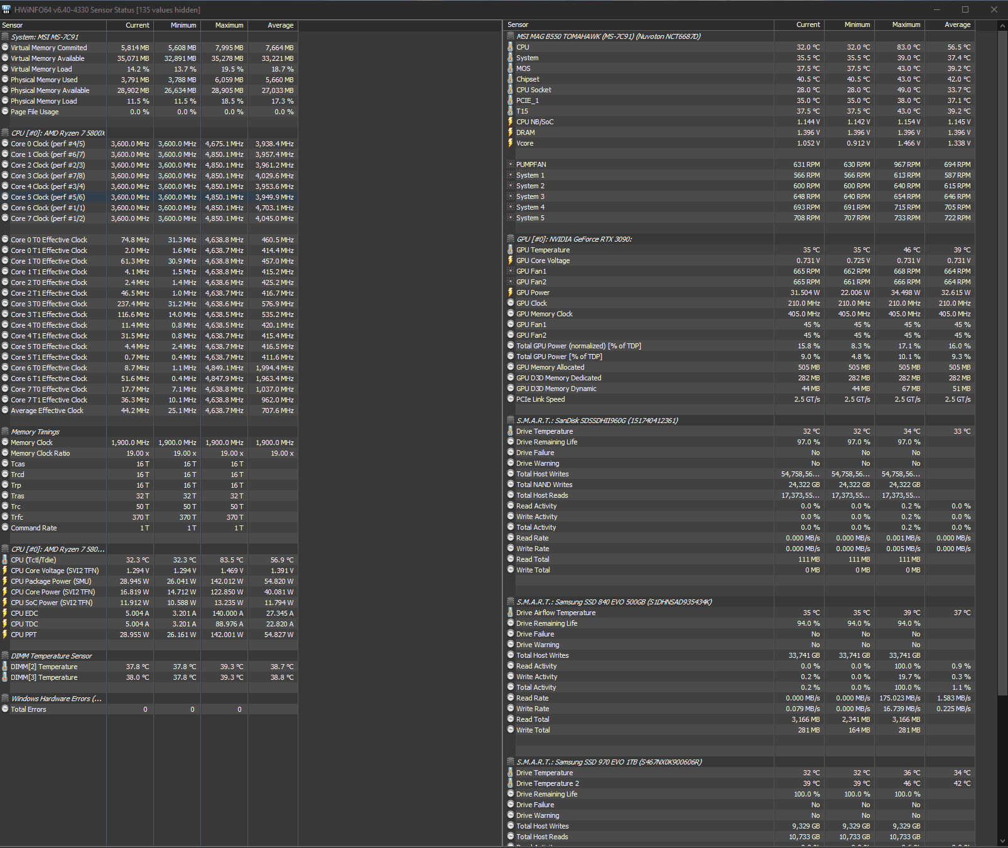Select the Core 6 T0 Effective Clock row

pyautogui.click(x=149, y=368)
